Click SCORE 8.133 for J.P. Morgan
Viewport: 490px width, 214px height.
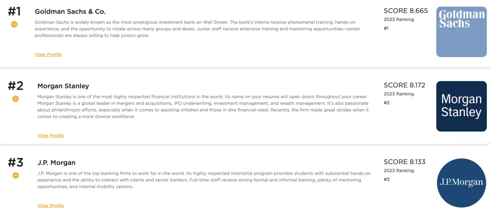[x=404, y=162]
